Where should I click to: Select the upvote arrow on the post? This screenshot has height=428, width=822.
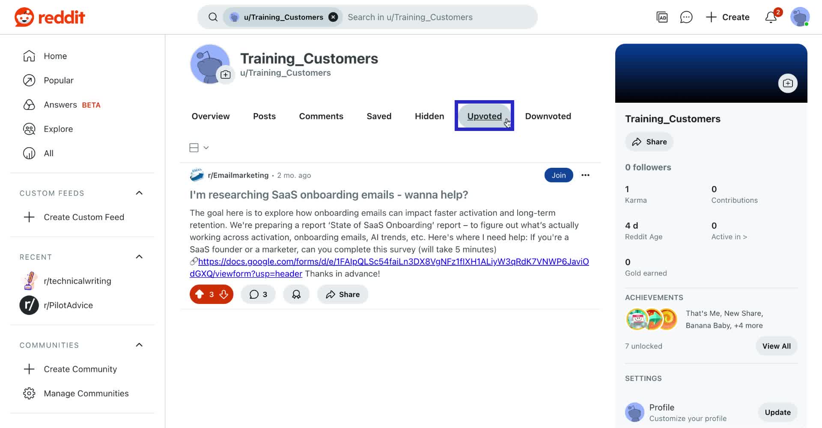tap(200, 294)
